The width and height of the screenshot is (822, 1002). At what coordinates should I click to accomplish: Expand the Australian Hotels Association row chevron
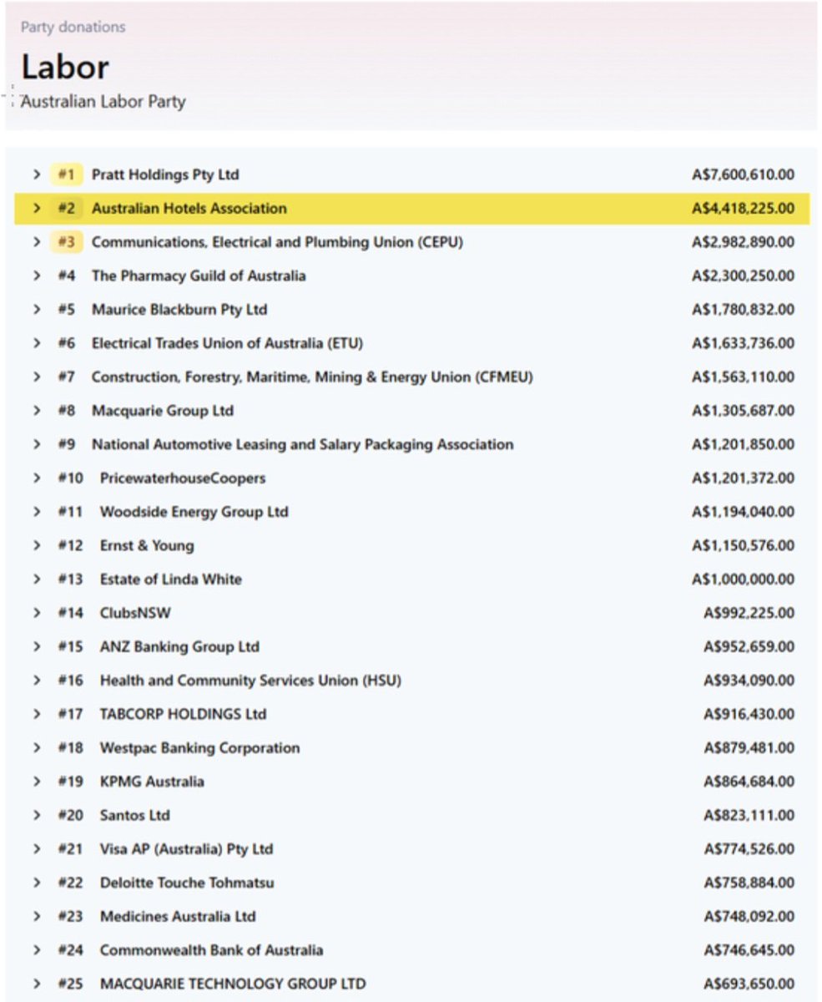(x=37, y=208)
